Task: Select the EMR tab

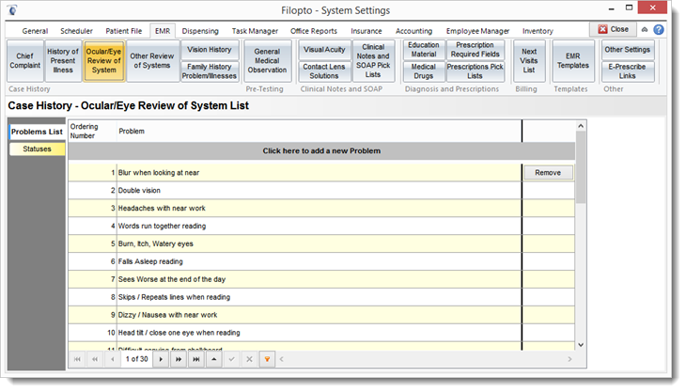Action: 163,31
